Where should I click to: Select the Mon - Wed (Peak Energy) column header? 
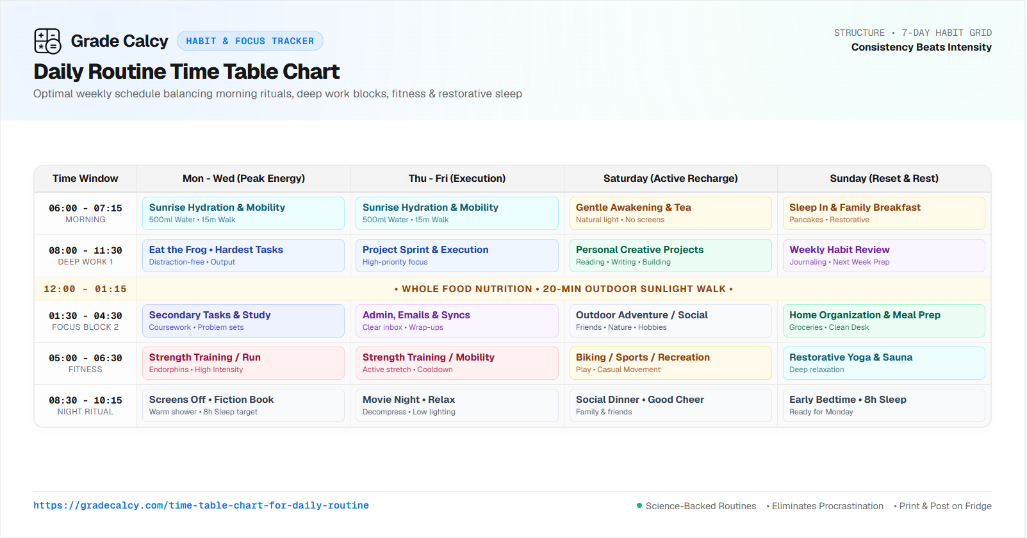(x=243, y=179)
